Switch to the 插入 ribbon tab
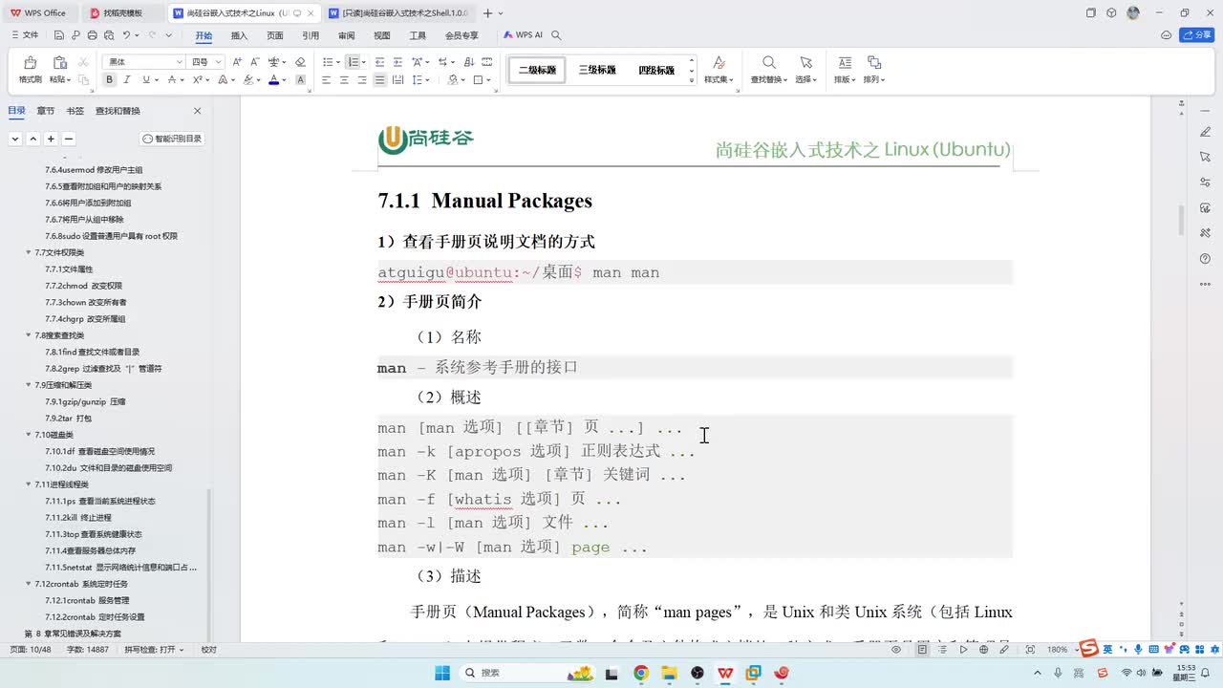 239,35
